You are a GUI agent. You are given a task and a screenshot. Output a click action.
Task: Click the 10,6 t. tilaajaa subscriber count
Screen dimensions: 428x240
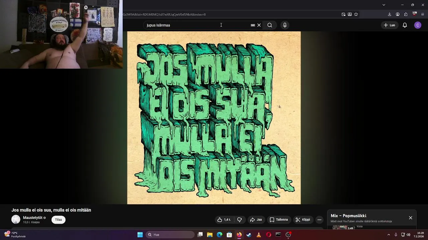[x=31, y=222]
